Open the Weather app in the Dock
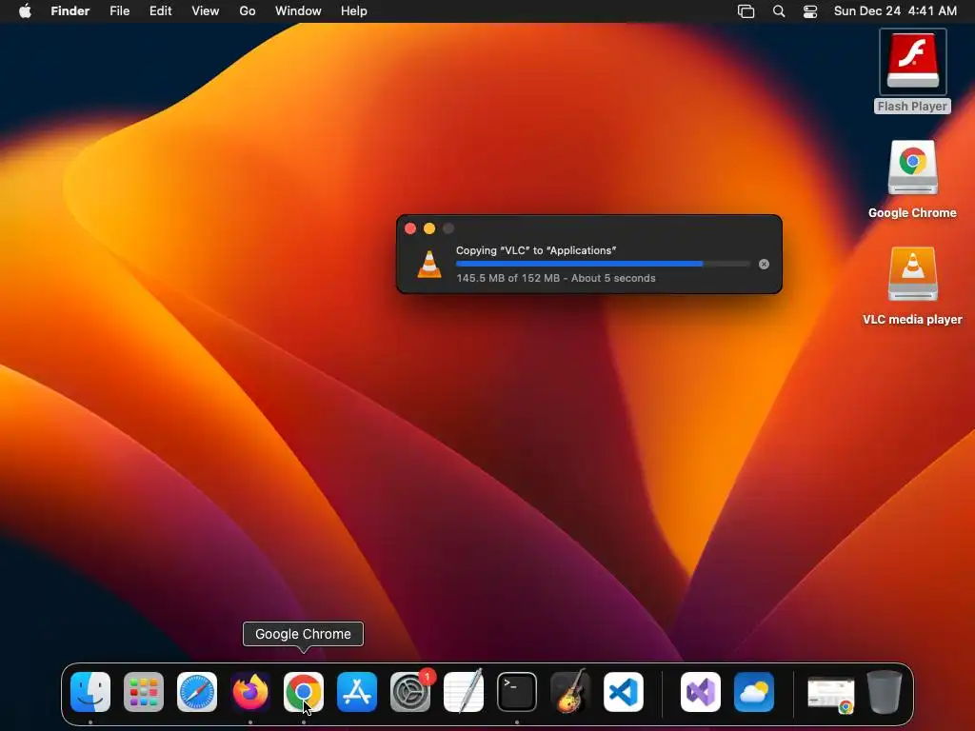The width and height of the screenshot is (975, 731). tap(754, 692)
